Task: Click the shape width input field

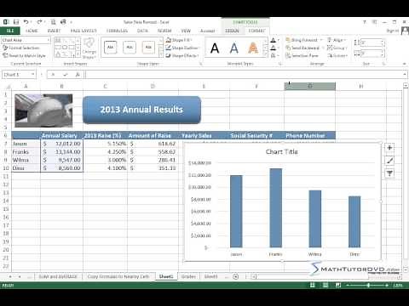Action: pyautogui.click(x=372, y=54)
